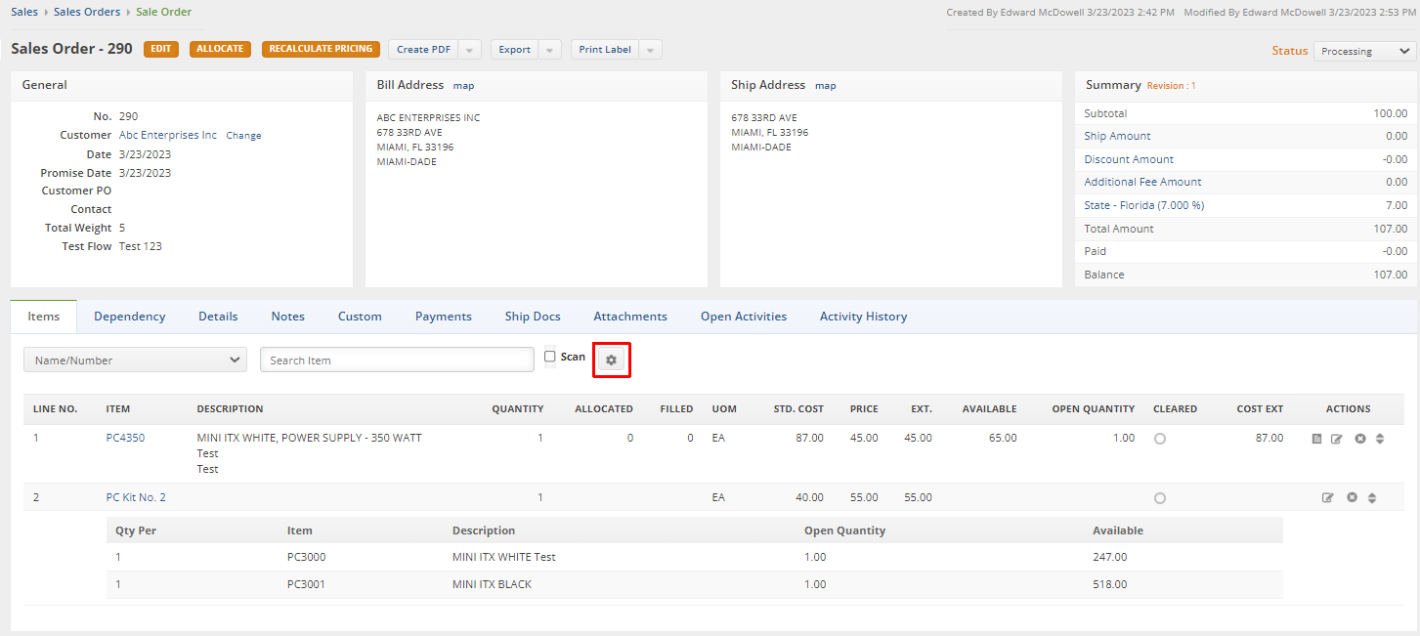Screen dimensions: 1420x636
Task: Mark line PC4350 as cleared
Action: [1160, 440]
